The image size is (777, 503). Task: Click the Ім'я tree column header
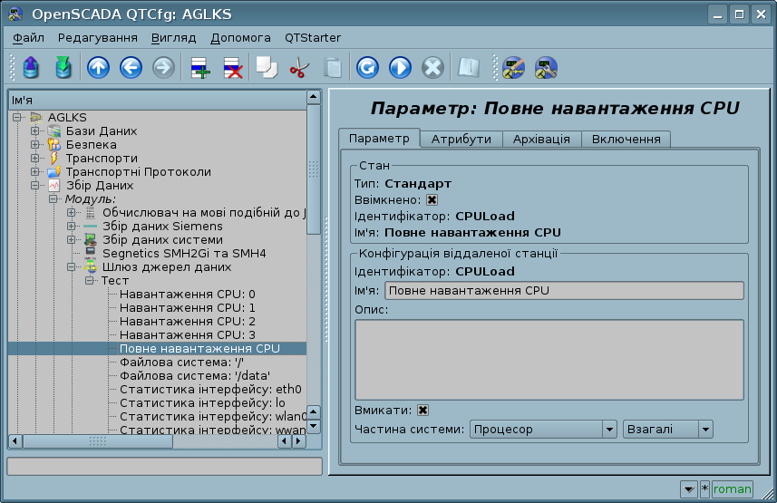[x=158, y=101]
